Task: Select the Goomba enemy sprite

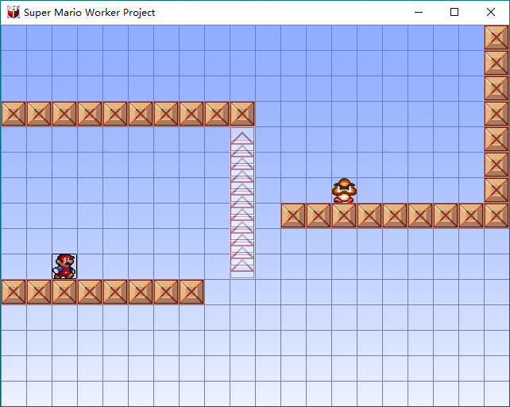Action: [344, 191]
